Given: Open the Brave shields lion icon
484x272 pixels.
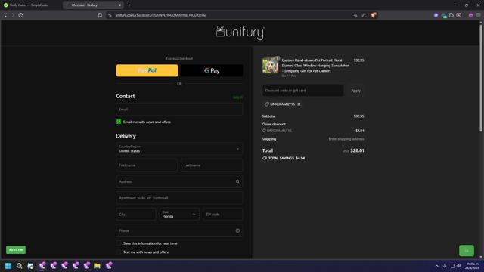Looking at the screenshot, I should pos(374,15).
